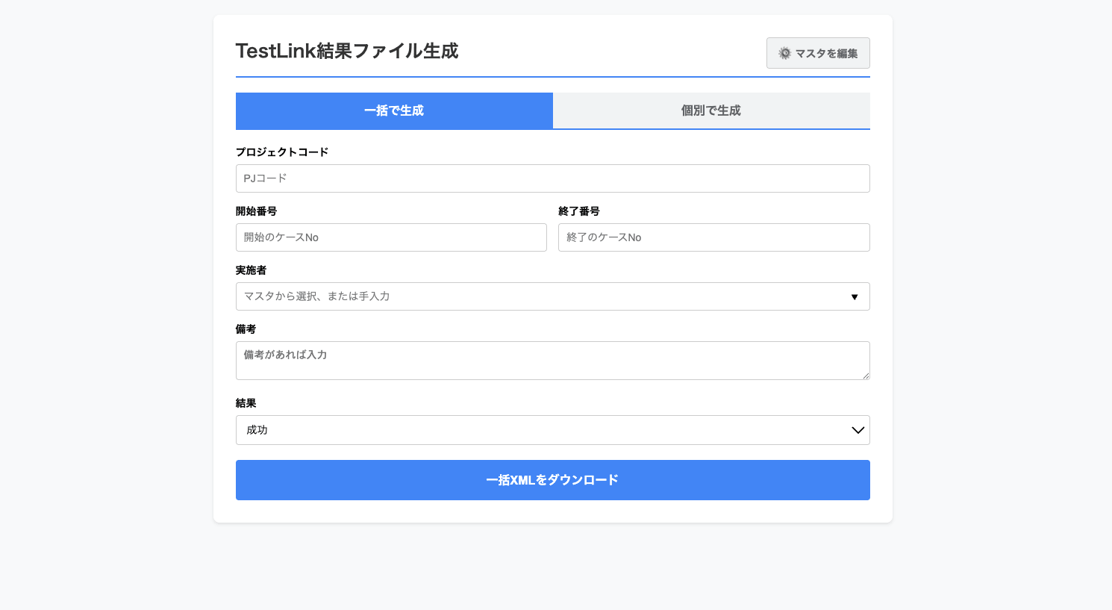Click the 実施者 label
This screenshot has height=610, width=1112.
click(x=251, y=270)
